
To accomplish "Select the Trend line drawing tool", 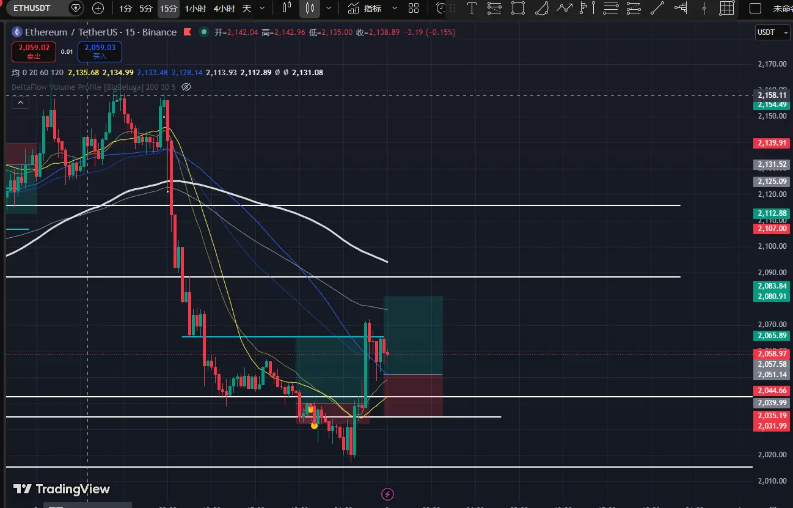I will pyautogui.click(x=657, y=8).
